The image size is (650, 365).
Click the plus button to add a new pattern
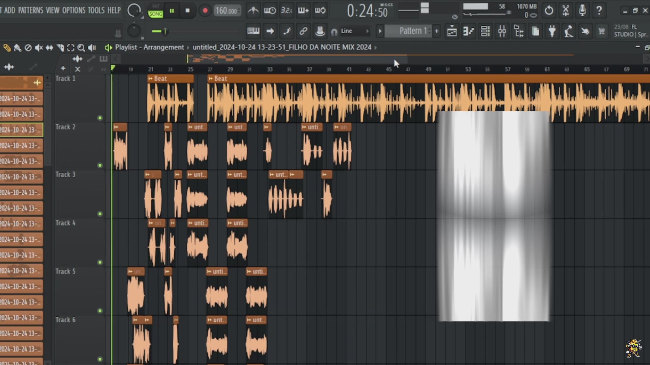(437, 31)
